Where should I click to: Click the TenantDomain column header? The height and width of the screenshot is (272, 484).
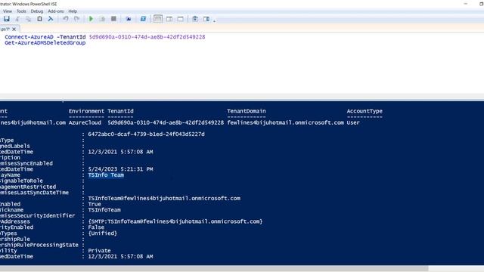pyautogui.click(x=247, y=111)
